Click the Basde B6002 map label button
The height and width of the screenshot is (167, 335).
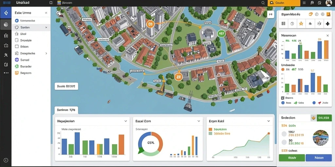pos(66,86)
